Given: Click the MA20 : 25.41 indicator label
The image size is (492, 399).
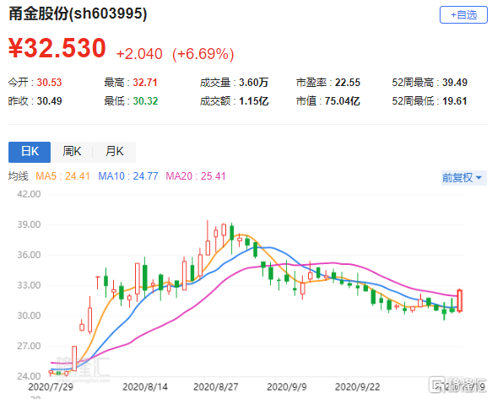Looking at the screenshot, I should [196, 176].
